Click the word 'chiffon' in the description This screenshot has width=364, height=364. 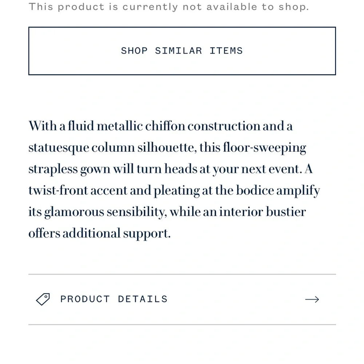pos(165,126)
